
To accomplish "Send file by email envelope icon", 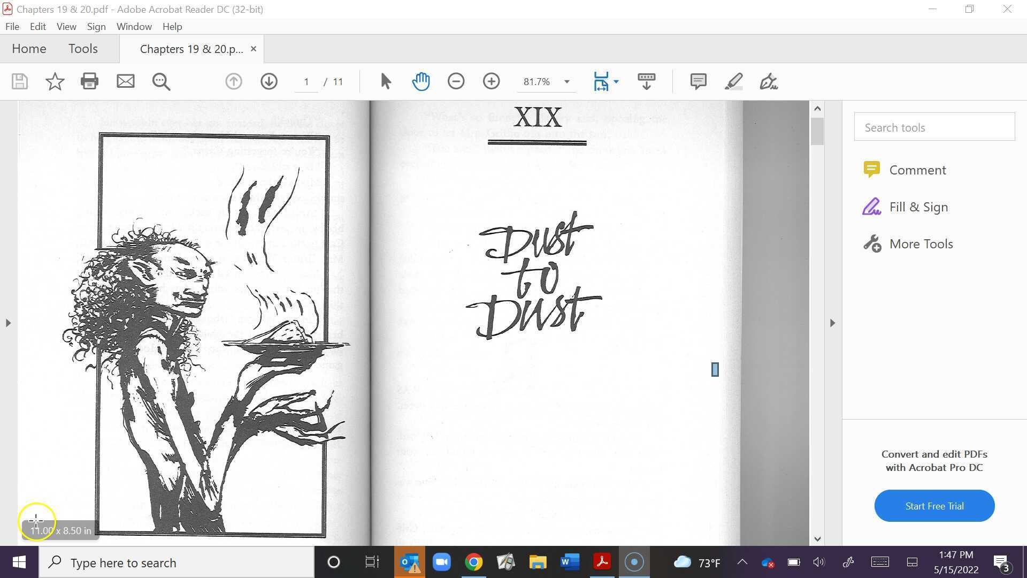I will click(x=125, y=81).
